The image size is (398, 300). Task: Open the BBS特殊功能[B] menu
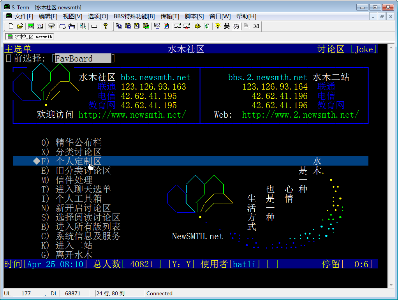coord(134,16)
